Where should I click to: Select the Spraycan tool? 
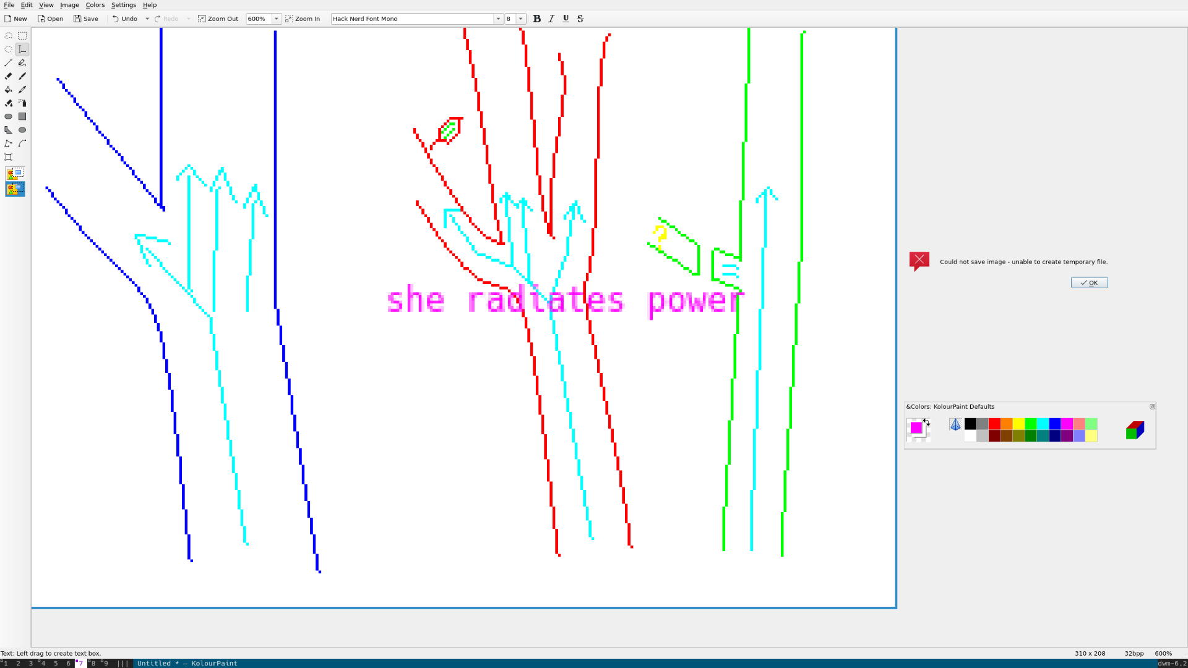click(x=22, y=103)
